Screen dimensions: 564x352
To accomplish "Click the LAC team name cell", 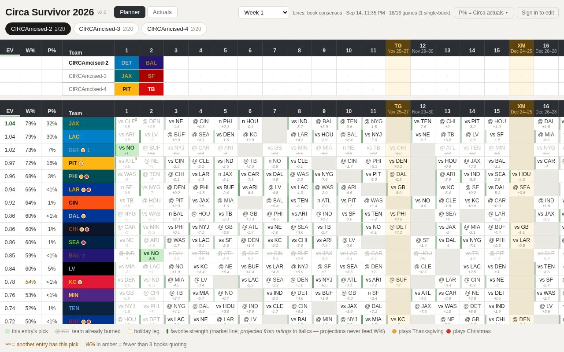I will [x=88, y=137].
